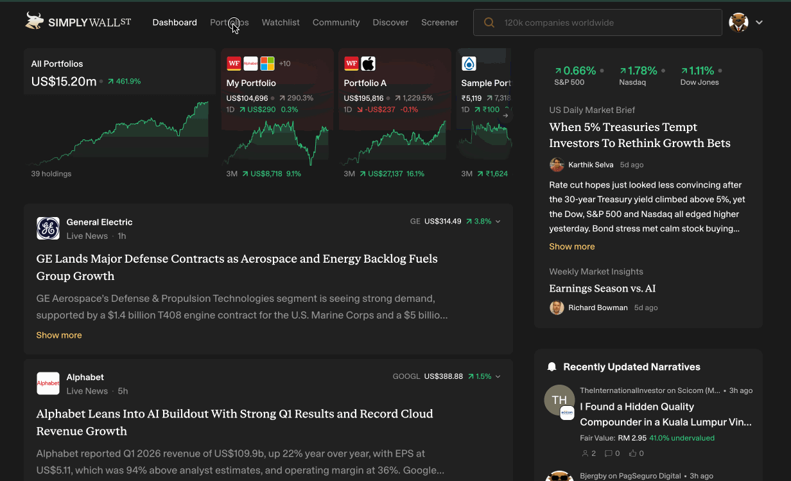Click the Alphabet company name link
This screenshot has height=481, width=791.
85,378
